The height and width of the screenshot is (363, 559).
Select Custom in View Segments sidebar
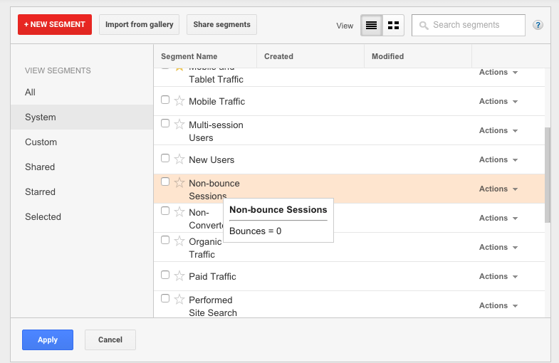pos(41,142)
